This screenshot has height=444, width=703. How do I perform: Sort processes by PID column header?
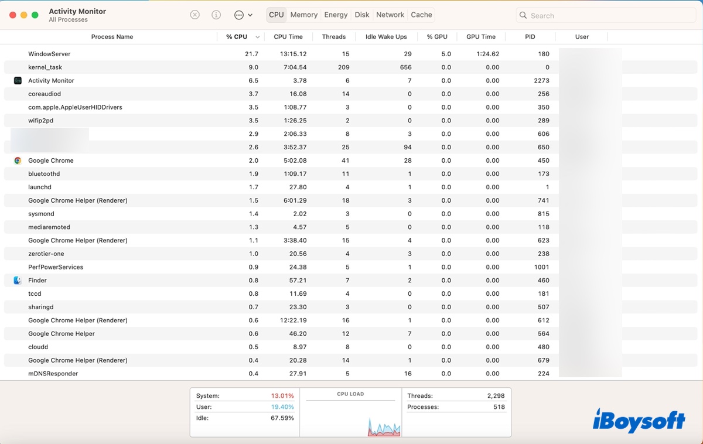click(x=530, y=37)
